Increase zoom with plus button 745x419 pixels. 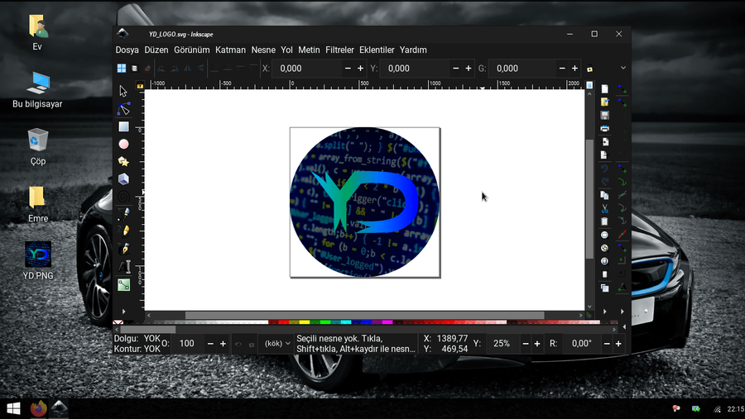coord(537,344)
